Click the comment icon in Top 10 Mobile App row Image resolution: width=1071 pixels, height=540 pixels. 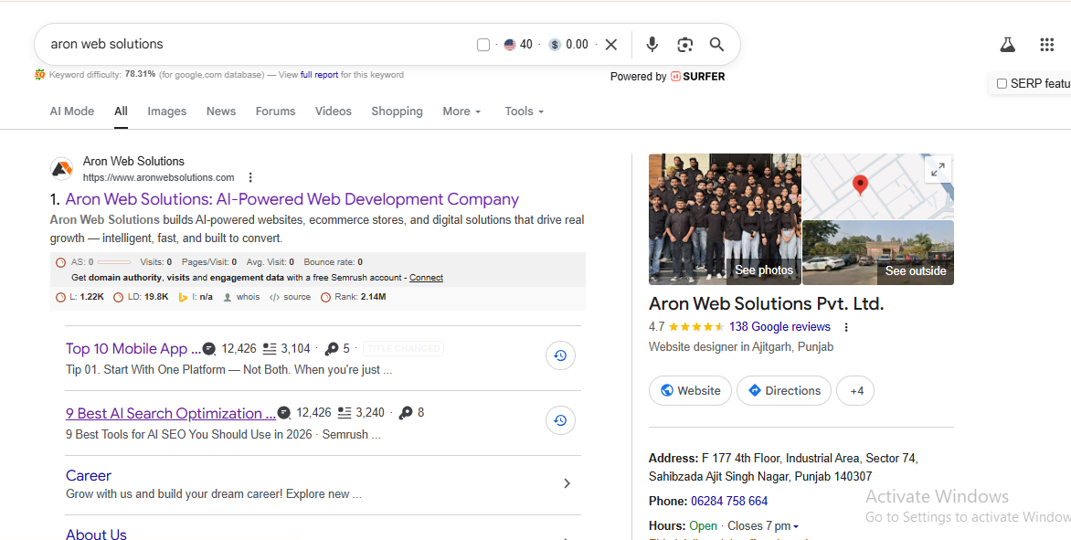209,349
